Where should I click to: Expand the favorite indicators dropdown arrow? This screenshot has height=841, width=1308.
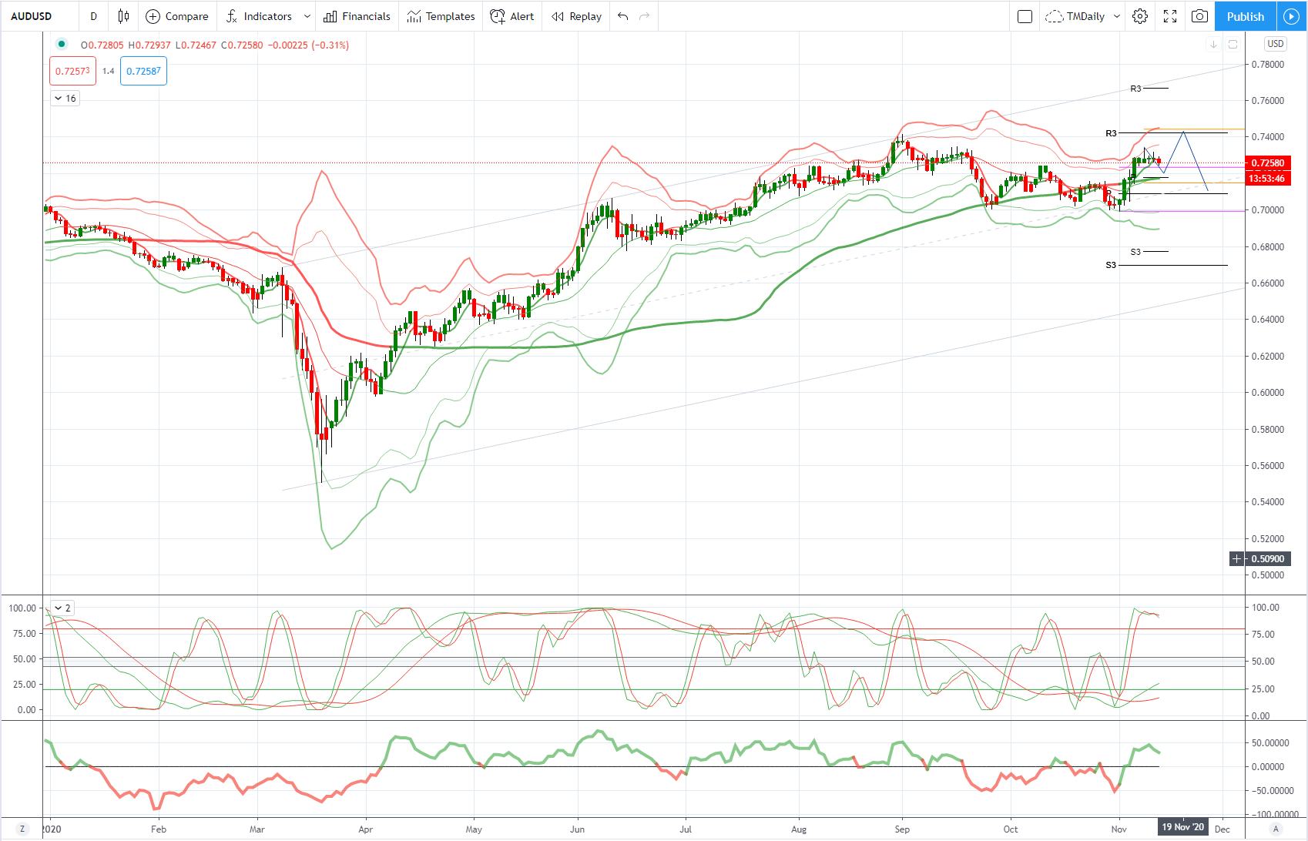307,16
